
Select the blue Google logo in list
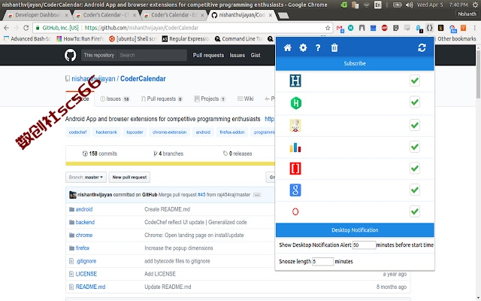(x=295, y=190)
